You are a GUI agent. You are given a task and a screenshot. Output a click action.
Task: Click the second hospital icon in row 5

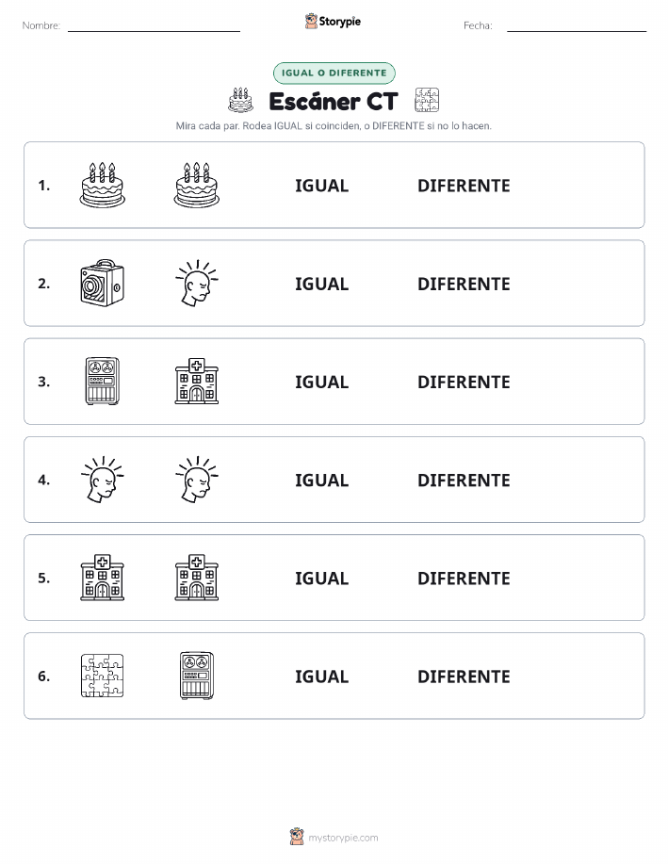197,578
